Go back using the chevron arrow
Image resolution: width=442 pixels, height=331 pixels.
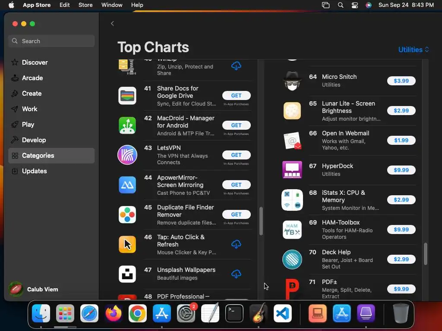click(112, 23)
